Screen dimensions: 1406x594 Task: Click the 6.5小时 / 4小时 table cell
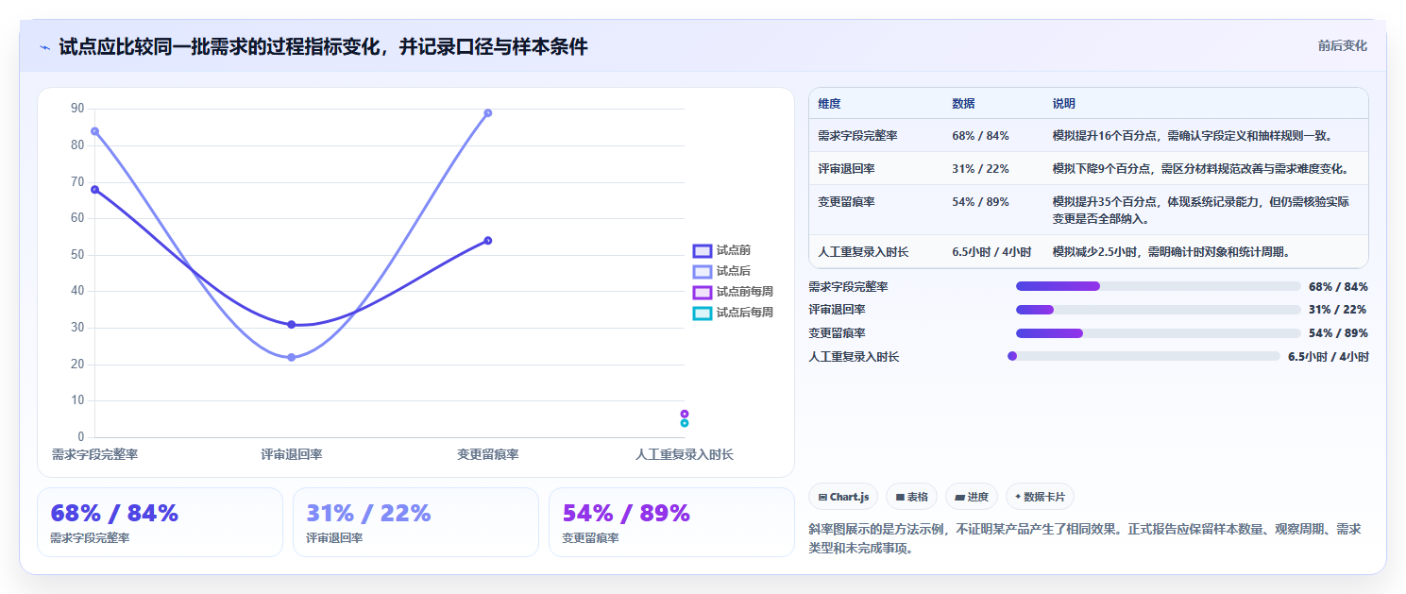[x=991, y=252]
